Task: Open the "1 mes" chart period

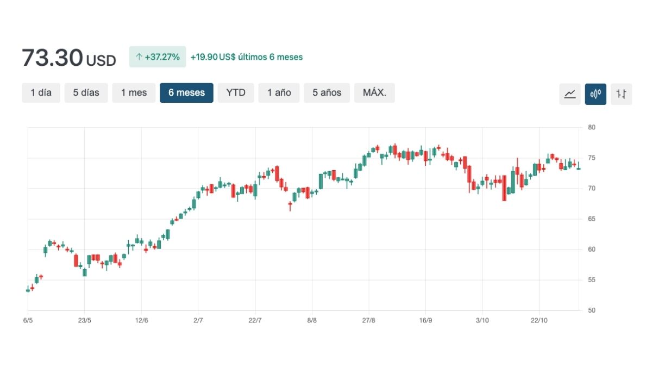Action: coord(134,92)
